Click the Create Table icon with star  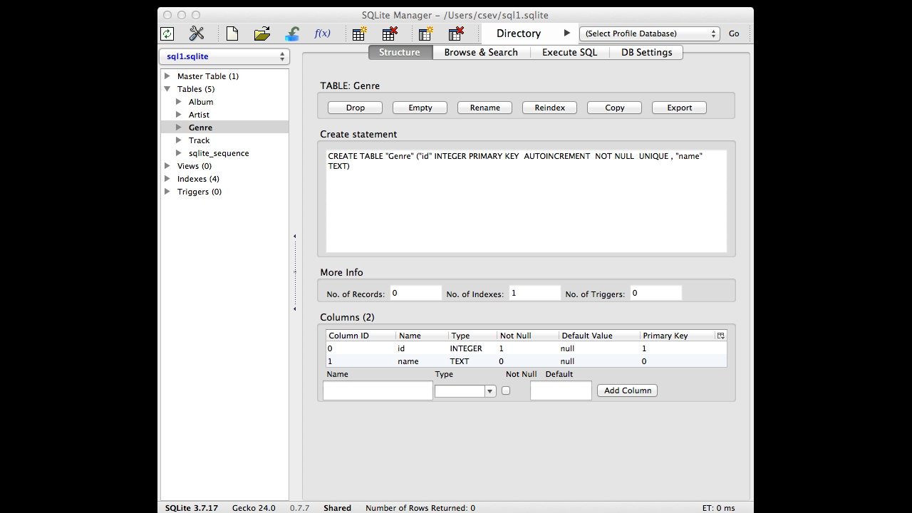pos(360,33)
